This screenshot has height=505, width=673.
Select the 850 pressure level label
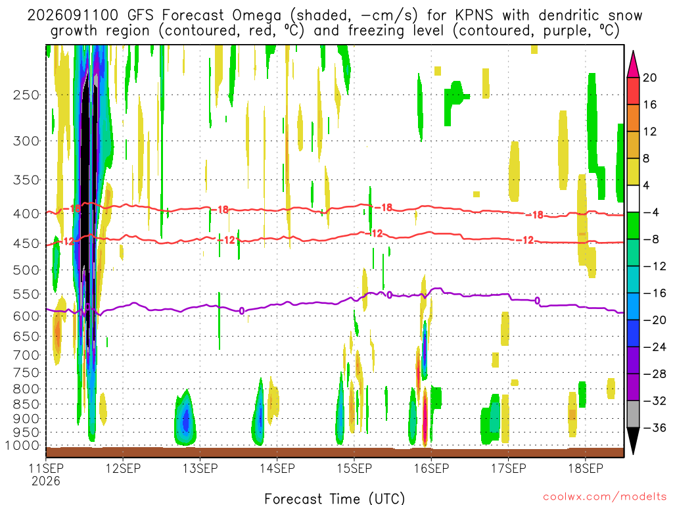26,404
